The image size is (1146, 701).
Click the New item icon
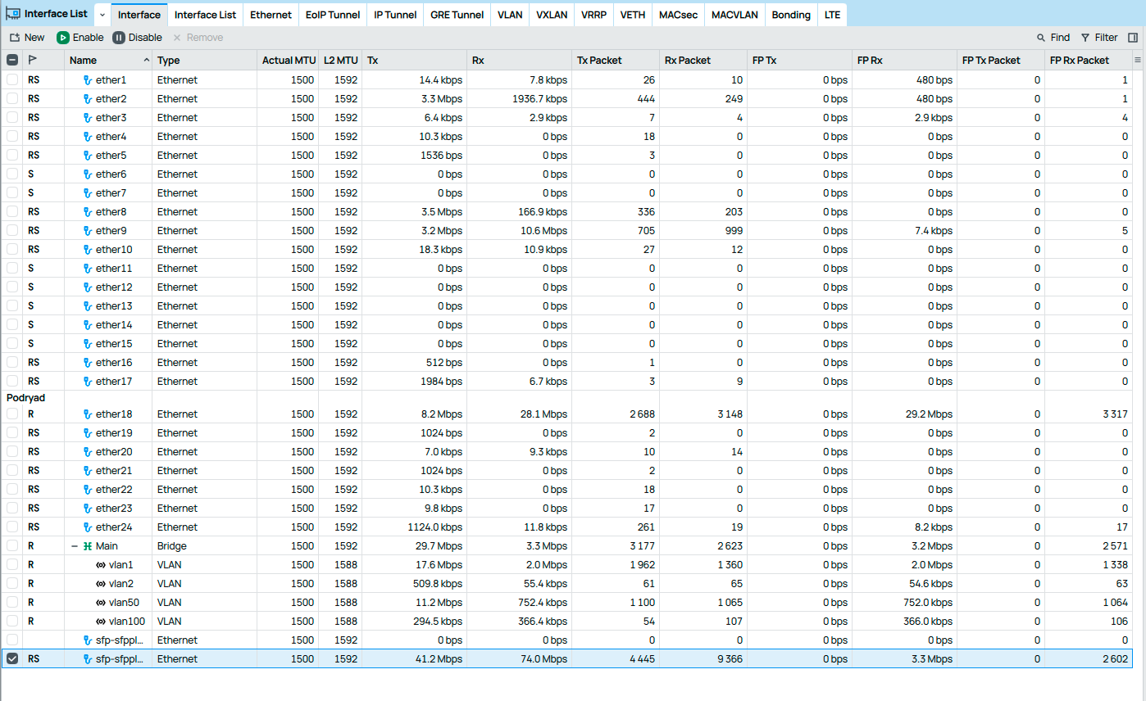click(14, 38)
